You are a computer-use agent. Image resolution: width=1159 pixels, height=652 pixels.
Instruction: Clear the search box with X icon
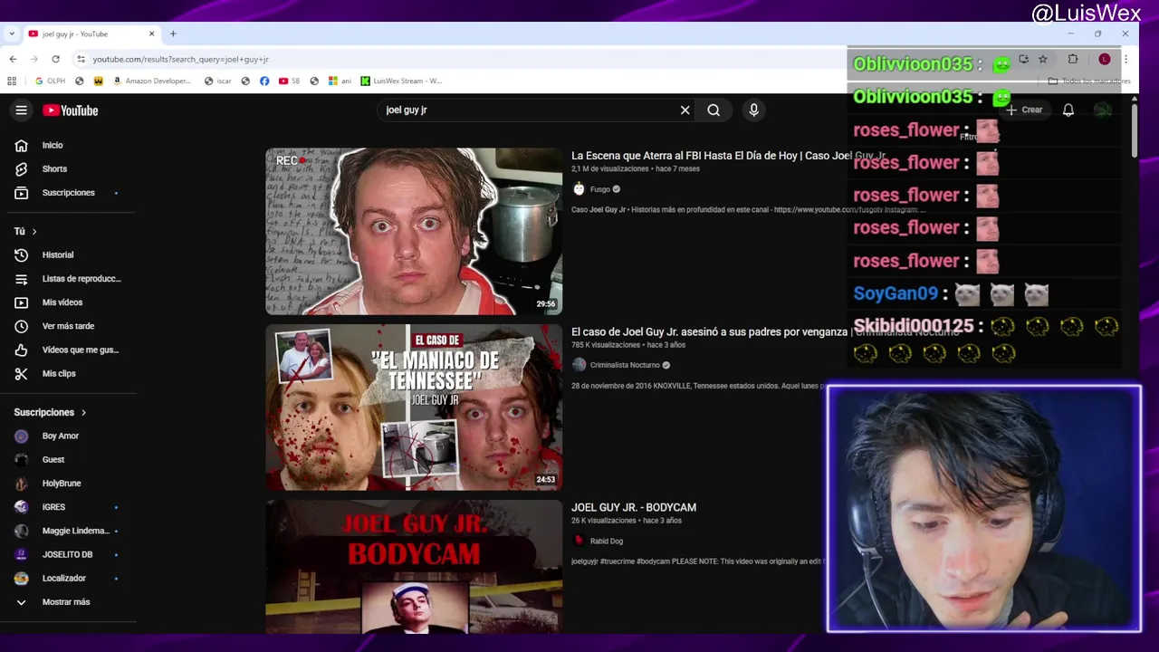coord(685,110)
